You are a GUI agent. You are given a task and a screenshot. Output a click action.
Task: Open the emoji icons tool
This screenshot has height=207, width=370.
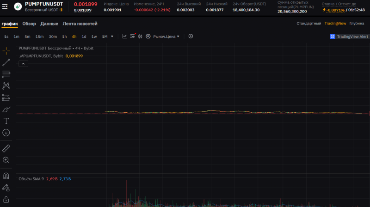[x=6, y=133]
